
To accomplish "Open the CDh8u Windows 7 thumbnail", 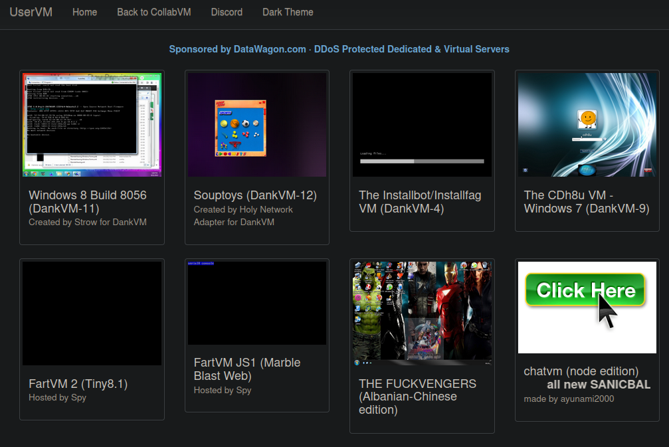I will (x=587, y=125).
